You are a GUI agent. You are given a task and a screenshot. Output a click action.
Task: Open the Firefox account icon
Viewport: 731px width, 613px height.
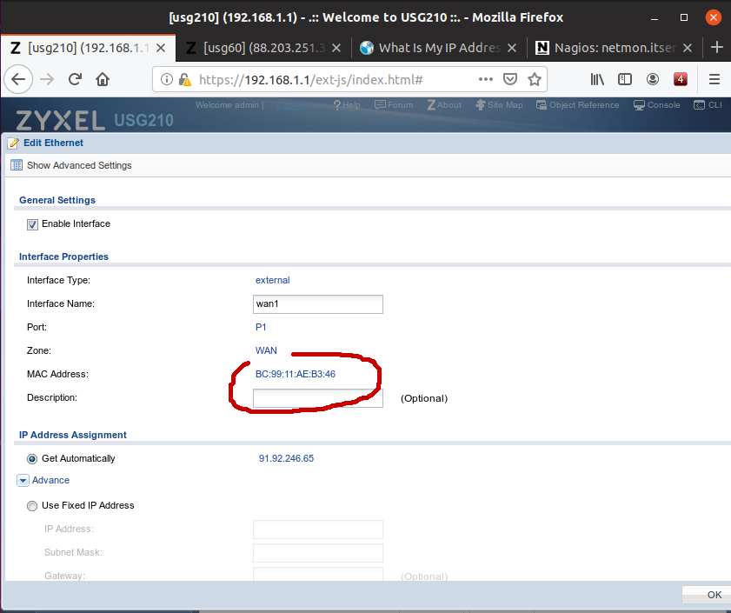[653, 79]
